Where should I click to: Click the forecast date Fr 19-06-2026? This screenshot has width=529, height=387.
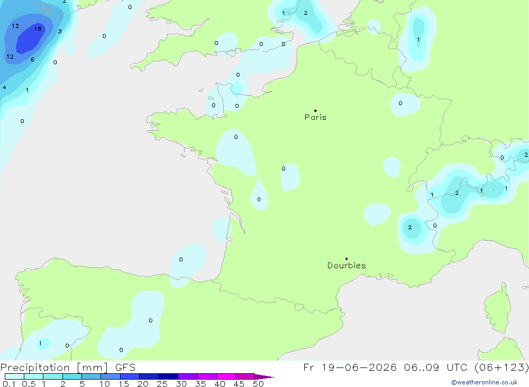pos(350,367)
